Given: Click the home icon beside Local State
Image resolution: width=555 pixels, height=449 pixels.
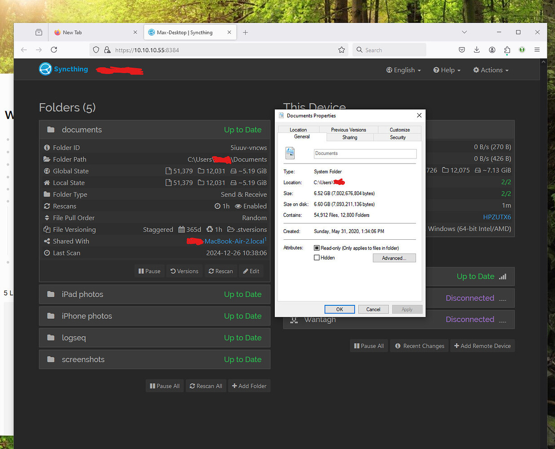Looking at the screenshot, I should click(48, 182).
